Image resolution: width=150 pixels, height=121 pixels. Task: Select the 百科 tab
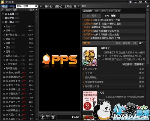coord(97,11)
